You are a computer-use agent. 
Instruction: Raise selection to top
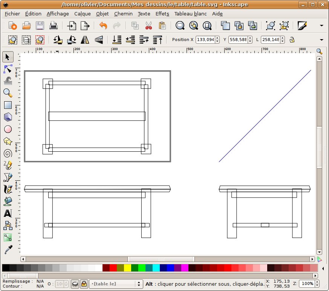click(158, 40)
